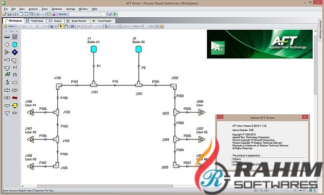The width and height of the screenshot is (324, 195).
Task: Select the arrow pointer selection tool
Action: 60,26
